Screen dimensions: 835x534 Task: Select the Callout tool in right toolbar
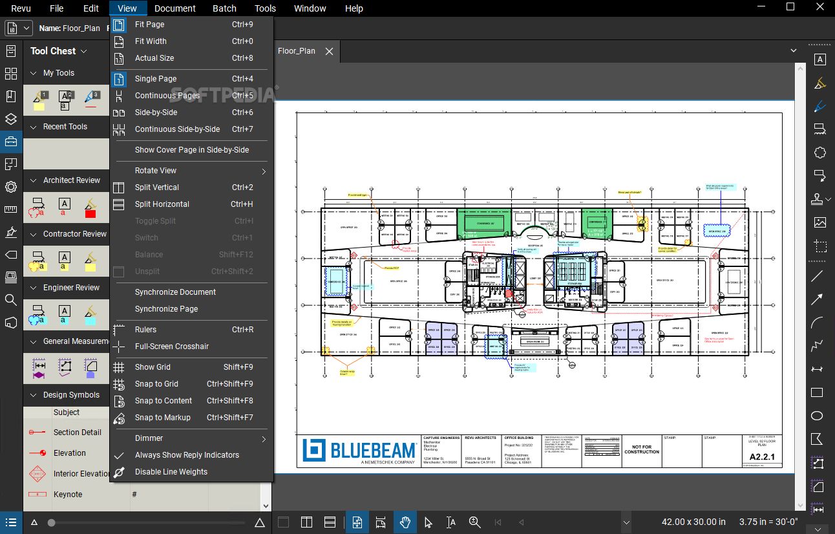pyautogui.click(x=819, y=176)
